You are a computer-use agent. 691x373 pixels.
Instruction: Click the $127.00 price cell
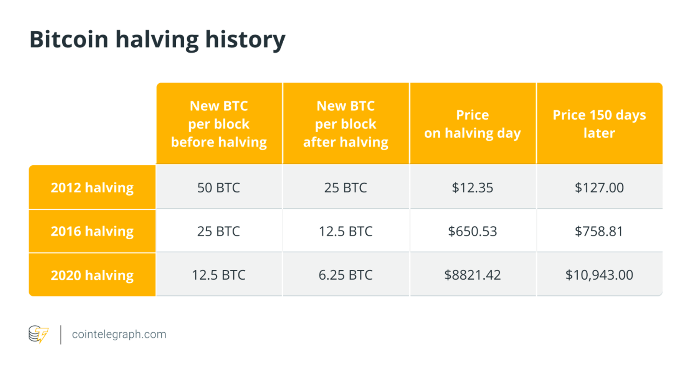[x=599, y=187]
